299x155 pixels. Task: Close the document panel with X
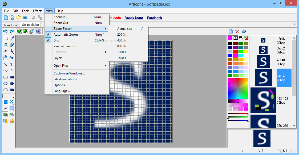(294, 24)
